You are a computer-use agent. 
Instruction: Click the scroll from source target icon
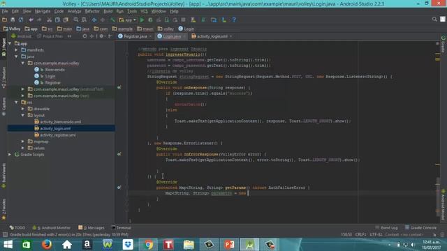coord(85,36)
